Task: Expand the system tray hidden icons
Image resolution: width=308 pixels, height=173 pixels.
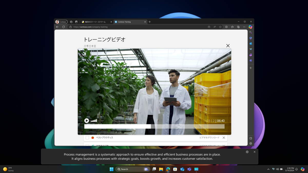Action: click(268, 169)
